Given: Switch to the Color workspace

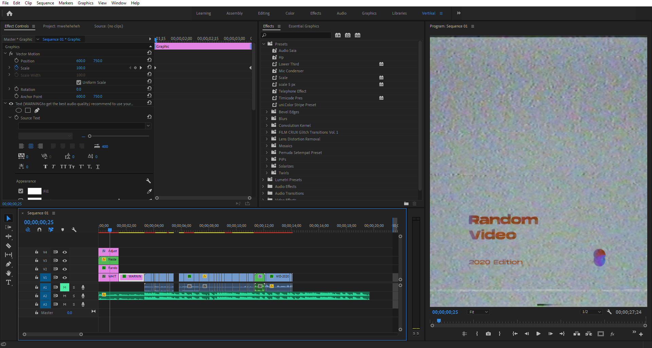Looking at the screenshot, I should pyautogui.click(x=290, y=13).
